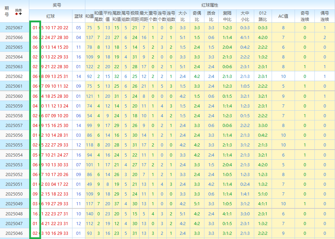The height and width of the screenshot is (239, 335).
Task: Click the 红球属性 group header
Action: [x=210, y=5]
